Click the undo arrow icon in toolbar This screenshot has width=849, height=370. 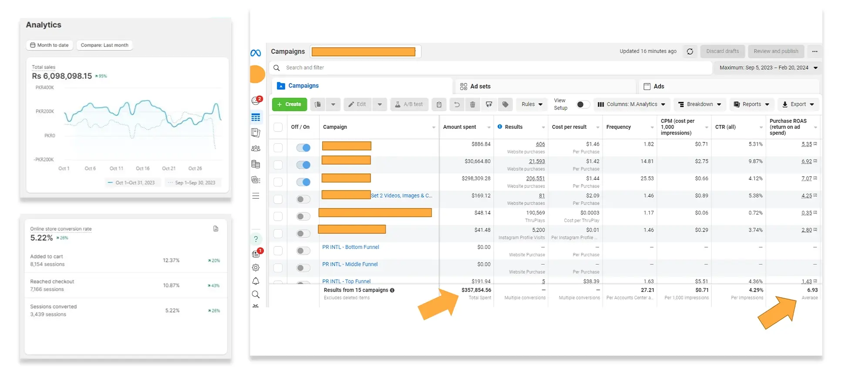coord(456,104)
